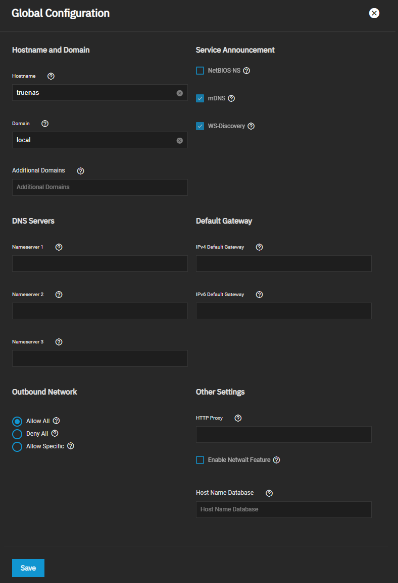Open the Nameserver 1 help icon
This screenshot has height=583, width=398.
pyautogui.click(x=59, y=247)
